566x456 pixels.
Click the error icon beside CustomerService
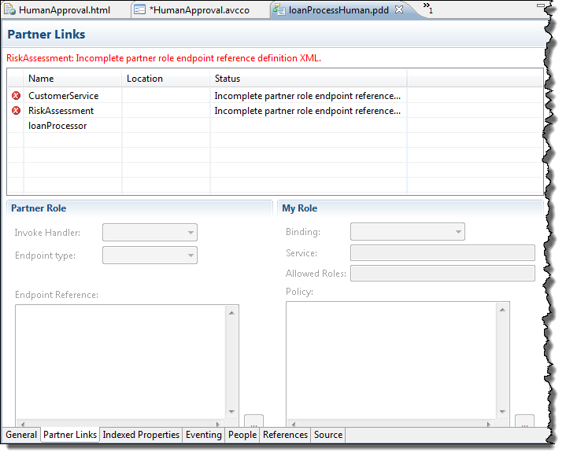click(x=17, y=96)
